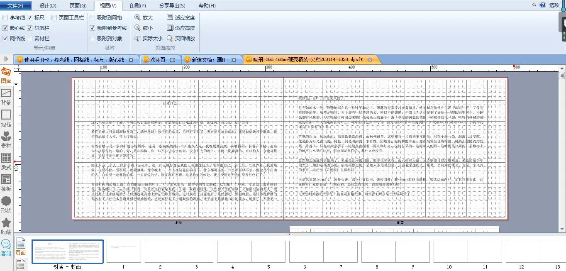566x271 pixels.
Task: Expand the left sidebar with arrow button
Action: click(6, 59)
